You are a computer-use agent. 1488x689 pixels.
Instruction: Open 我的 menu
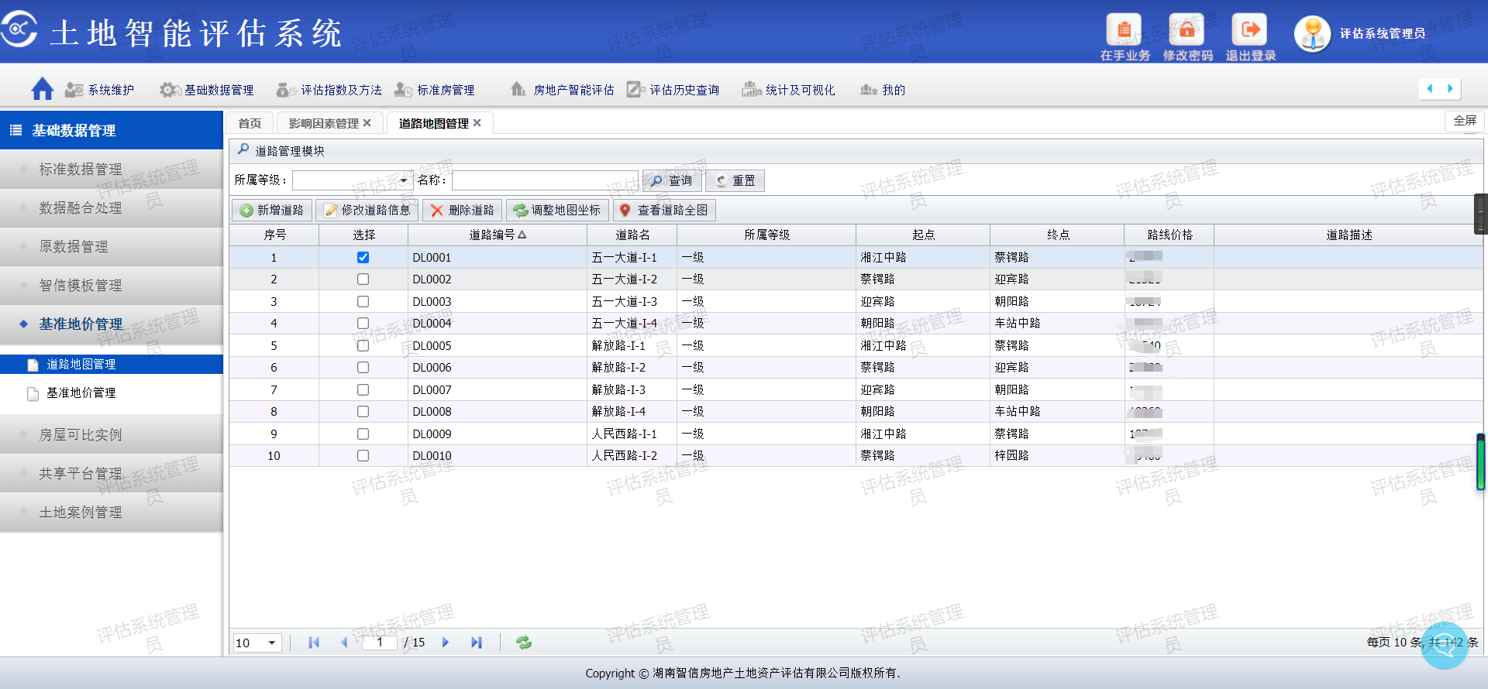point(883,90)
